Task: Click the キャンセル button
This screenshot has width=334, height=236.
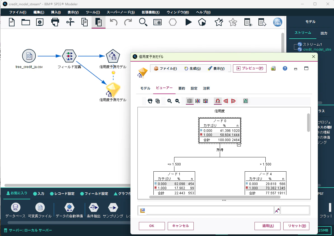Action: (180, 226)
